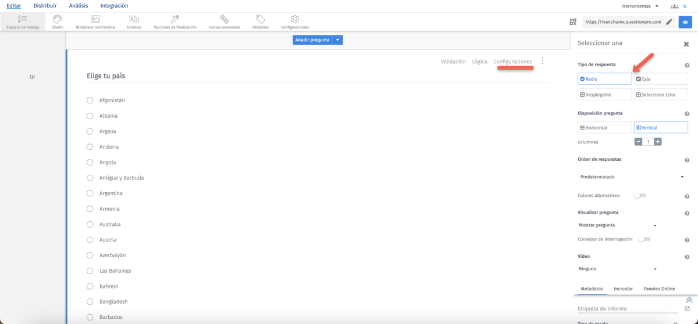Open the Diseño palette icon
This screenshot has width=698, height=324.
tap(58, 19)
